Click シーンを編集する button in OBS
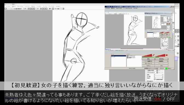This screenshot has height=105, width=184. [x=148, y=61]
